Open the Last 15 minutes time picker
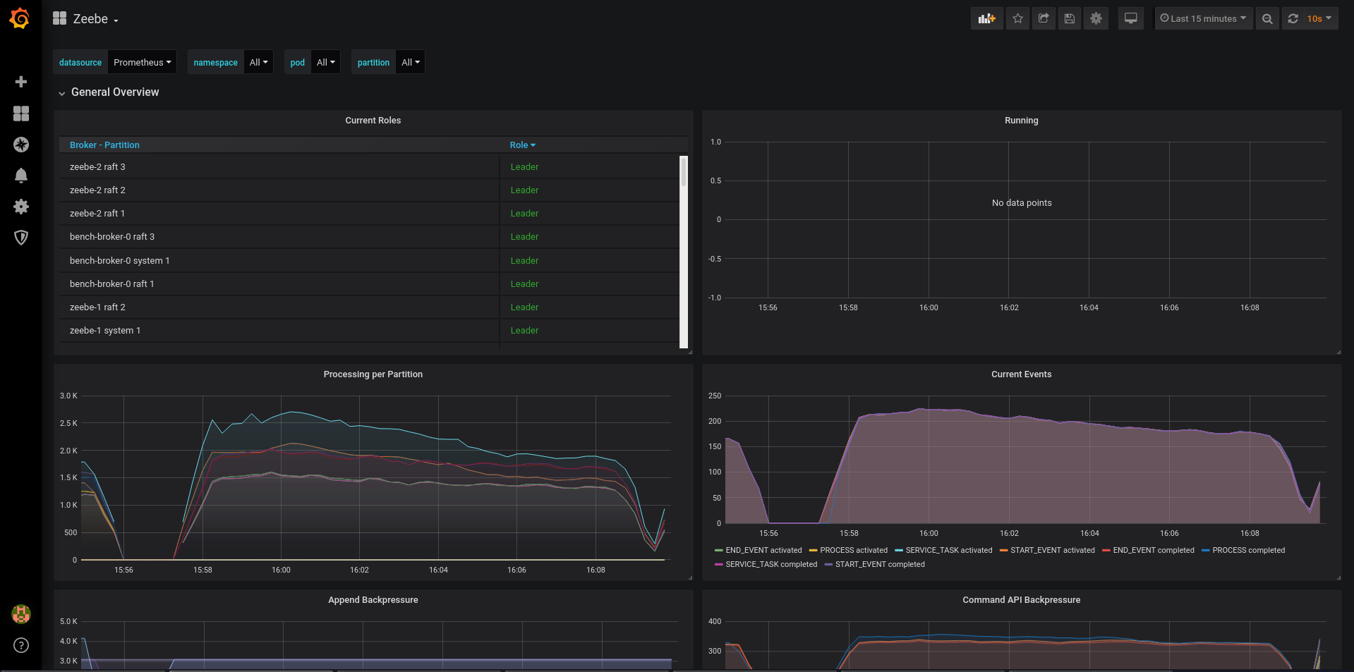Screen dimensions: 1354x672 1203,19
